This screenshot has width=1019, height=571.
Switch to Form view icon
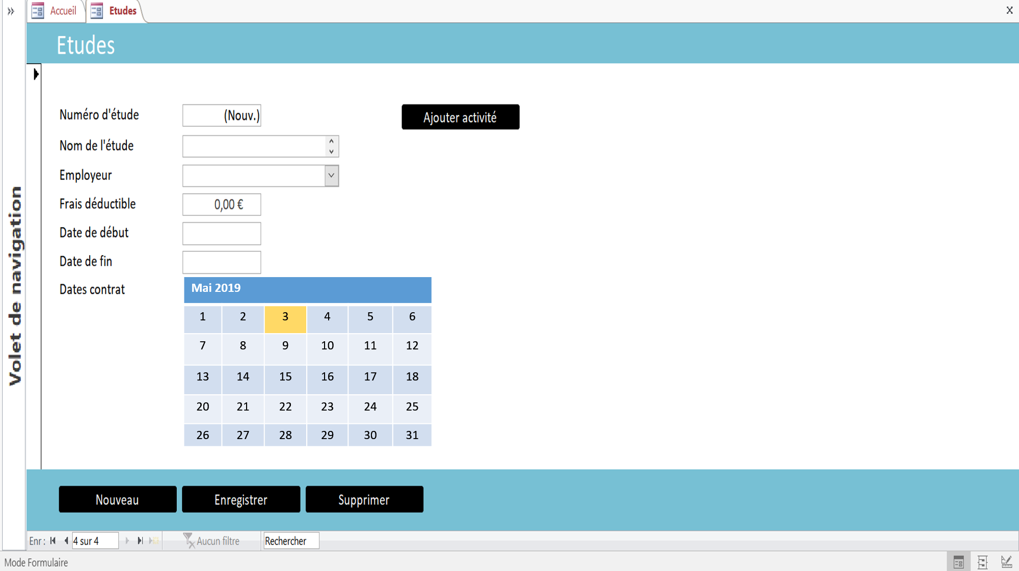click(x=958, y=562)
